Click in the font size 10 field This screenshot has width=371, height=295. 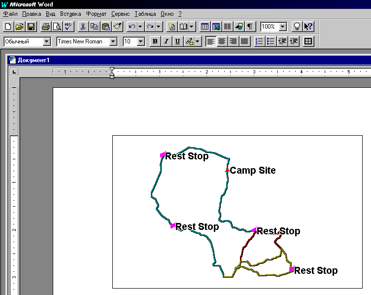130,42
